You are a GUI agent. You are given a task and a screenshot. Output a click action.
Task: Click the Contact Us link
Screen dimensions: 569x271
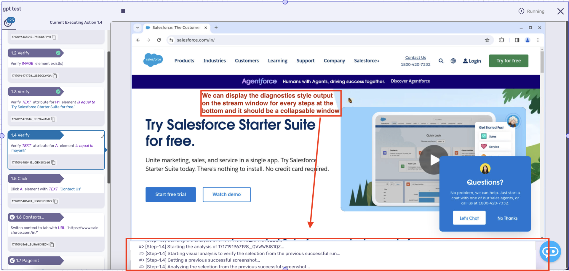[415, 57]
